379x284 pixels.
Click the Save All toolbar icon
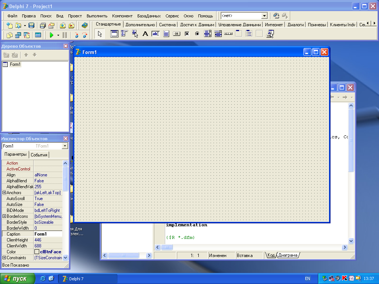click(x=43, y=26)
